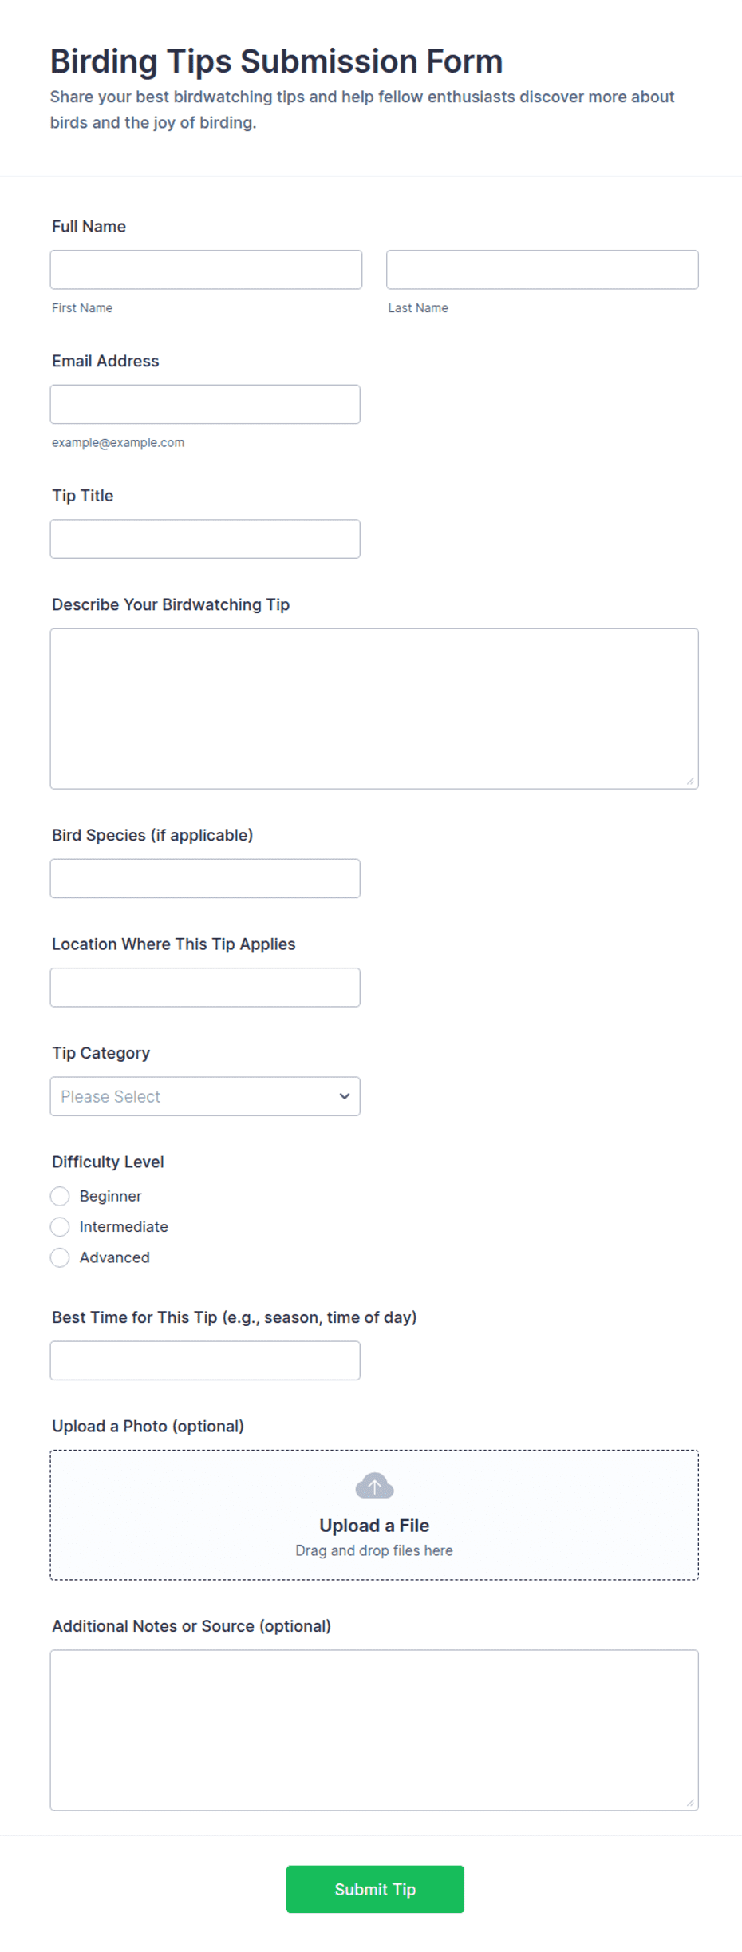Viewport: 742px width, 1952px height.
Task: Click the drag and drop files area
Action: click(374, 1514)
